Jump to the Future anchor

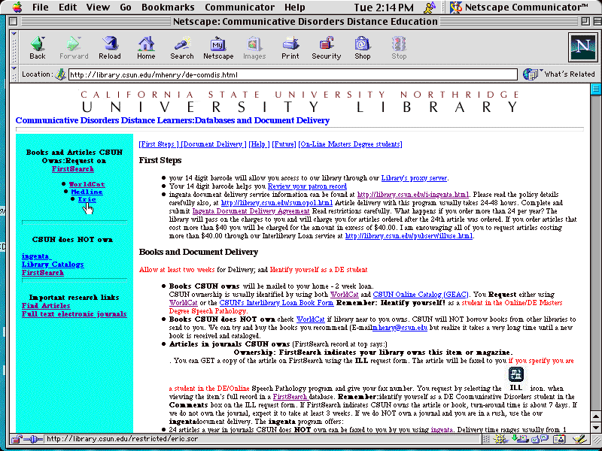284,144
